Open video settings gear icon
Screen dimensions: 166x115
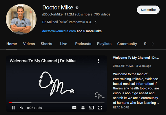(x=83, y=108)
